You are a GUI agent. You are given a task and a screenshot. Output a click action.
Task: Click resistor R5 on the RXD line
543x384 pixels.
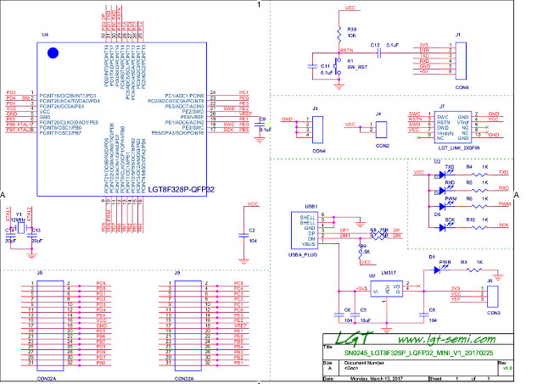[x=480, y=190]
